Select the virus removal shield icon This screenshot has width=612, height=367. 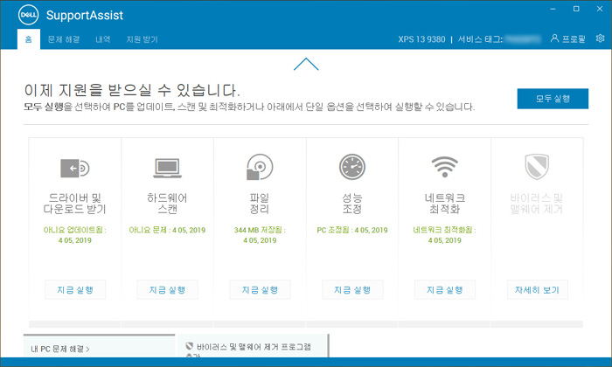pyautogui.click(x=537, y=167)
